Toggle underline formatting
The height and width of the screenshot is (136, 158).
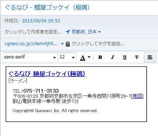click(x=125, y=57)
